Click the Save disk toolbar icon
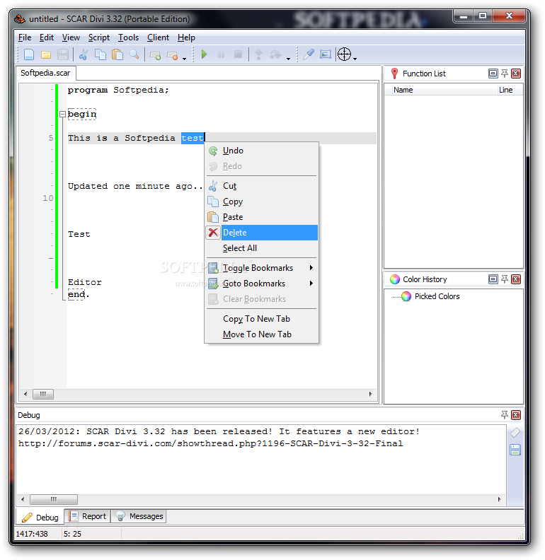The width and height of the screenshot is (545, 560). point(63,54)
